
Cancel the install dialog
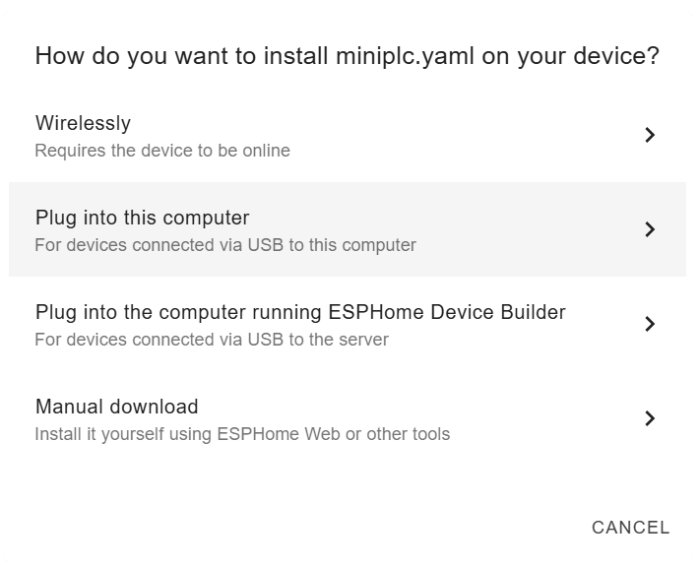pos(630,528)
